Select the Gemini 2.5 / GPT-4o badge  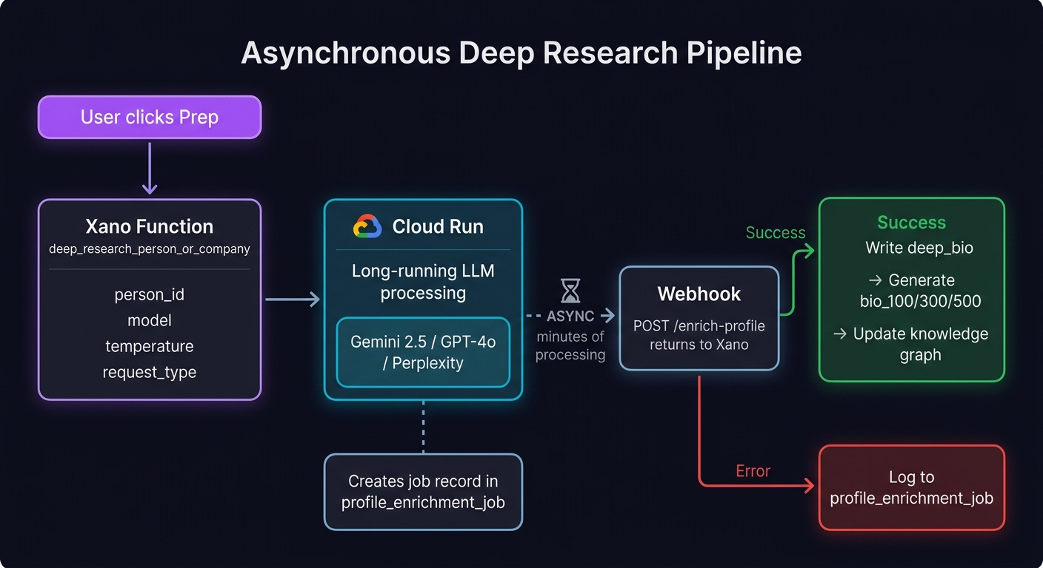(x=423, y=353)
